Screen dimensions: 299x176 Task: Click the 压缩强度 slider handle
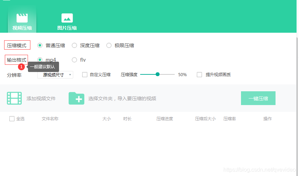(x=157, y=74)
